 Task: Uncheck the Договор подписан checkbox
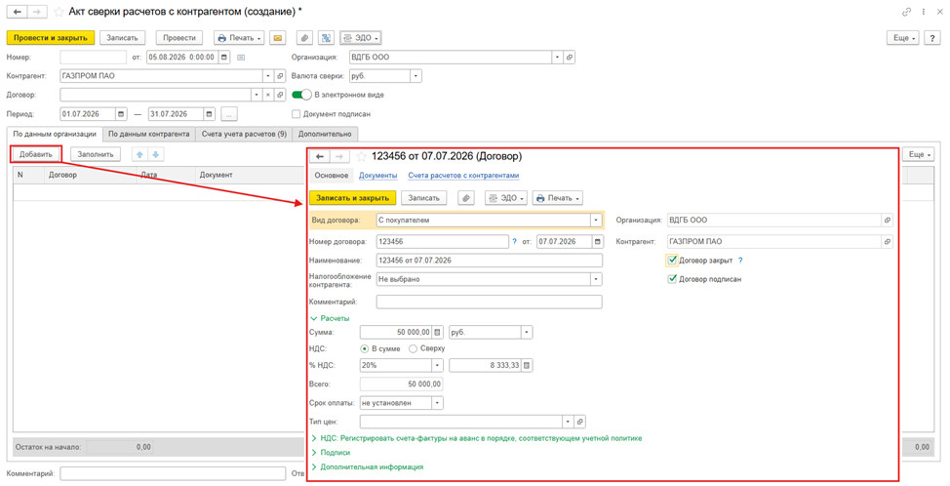point(672,279)
